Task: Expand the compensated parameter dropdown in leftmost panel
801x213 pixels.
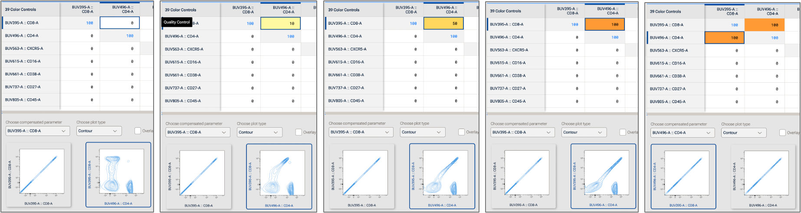Action: coord(37,131)
